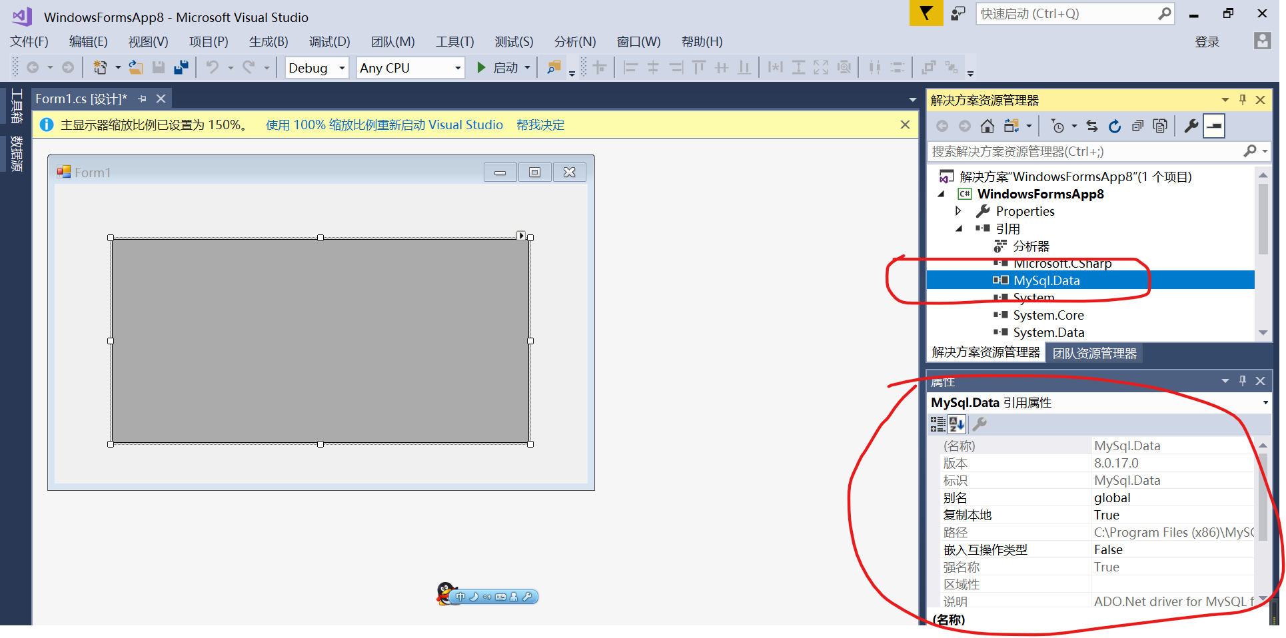Click the Save All toolbar icon
This screenshot has width=1286, height=638.
(x=181, y=67)
